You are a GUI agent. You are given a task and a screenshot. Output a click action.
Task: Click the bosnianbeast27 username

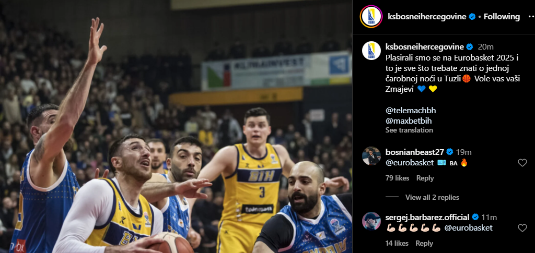(415, 152)
